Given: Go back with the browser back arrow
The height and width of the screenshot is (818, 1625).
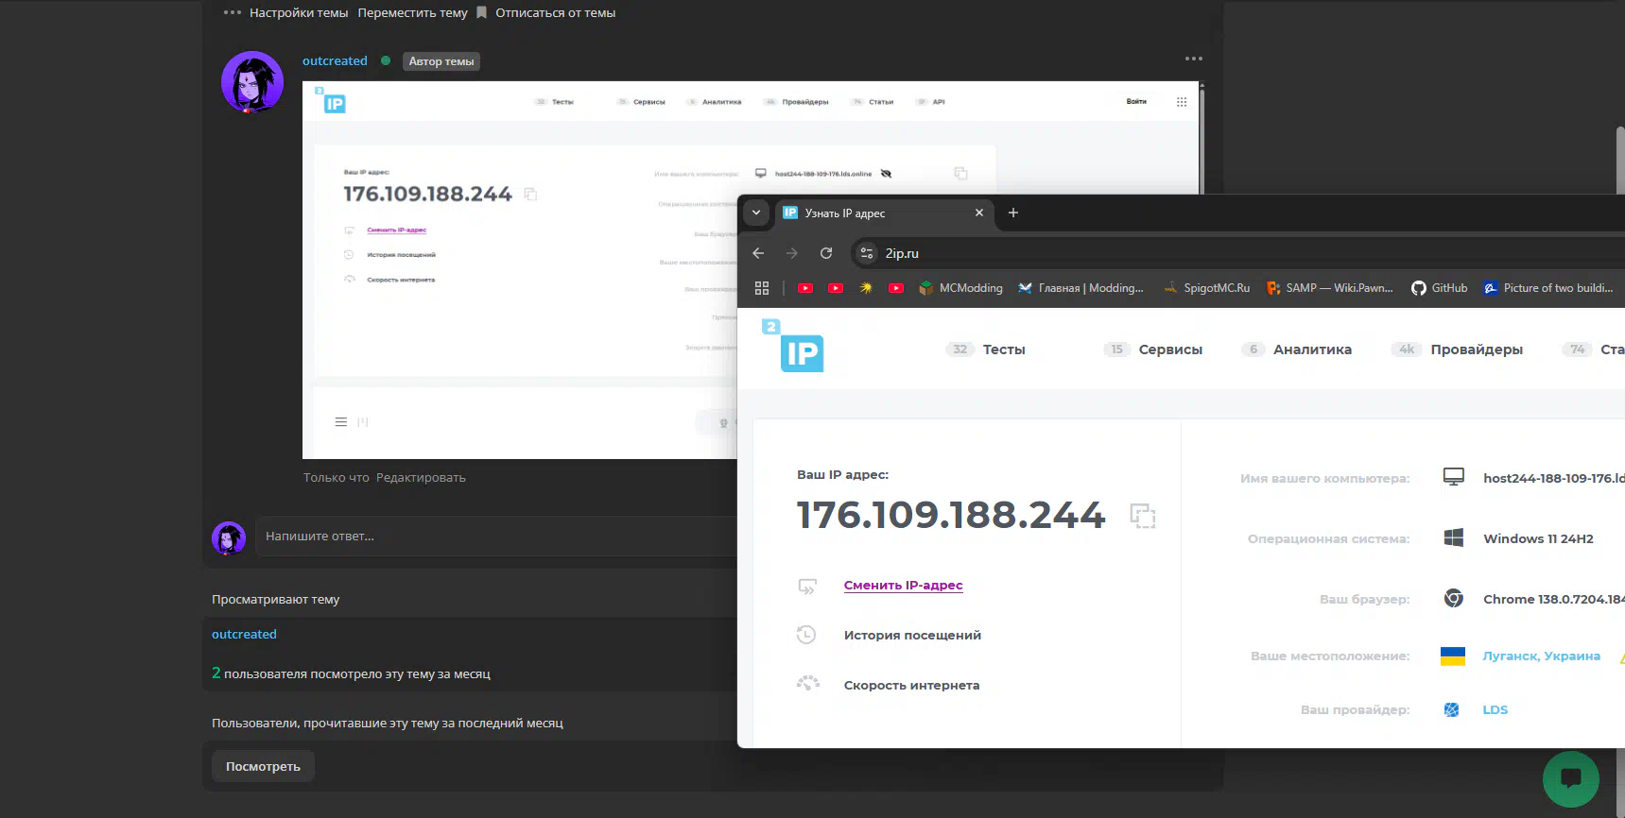Looking at the screenshot, I should tap(758, 253).
